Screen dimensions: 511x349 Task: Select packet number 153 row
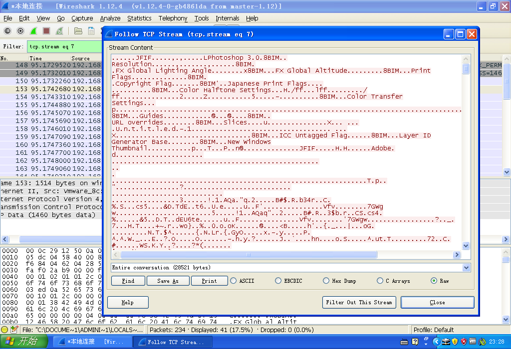pos(50,89)
